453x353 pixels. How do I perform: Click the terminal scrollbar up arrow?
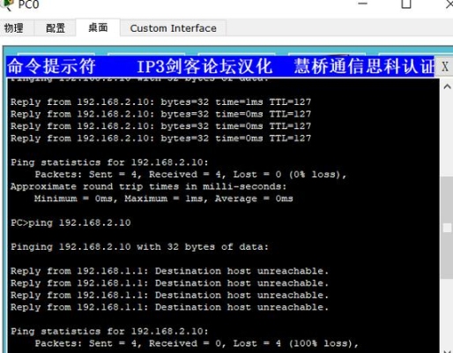(x=447, y=86)
